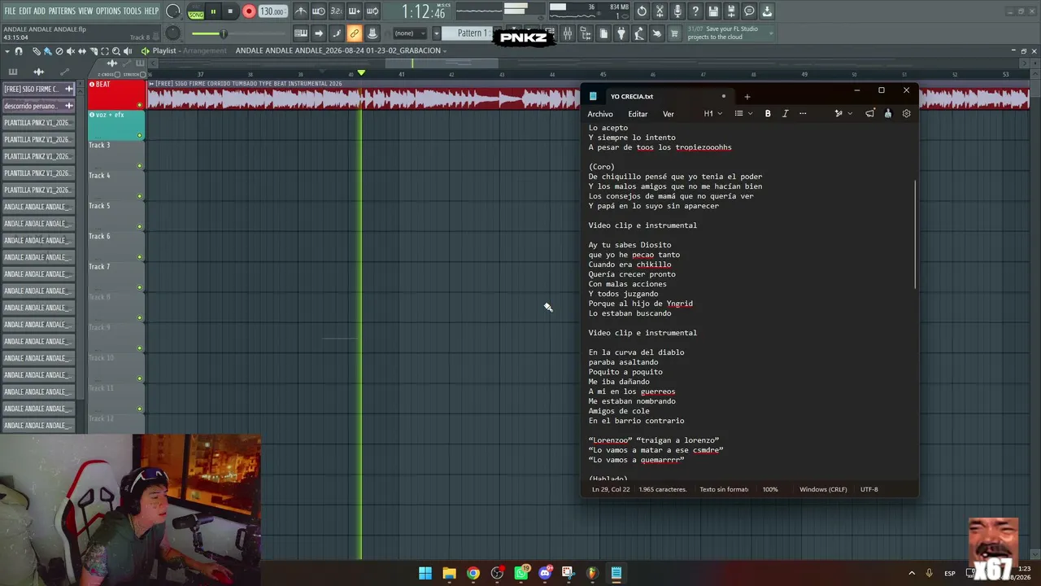Toggle mute dot on BEAT track
The image size is (1041, 586).
point(140,105)
